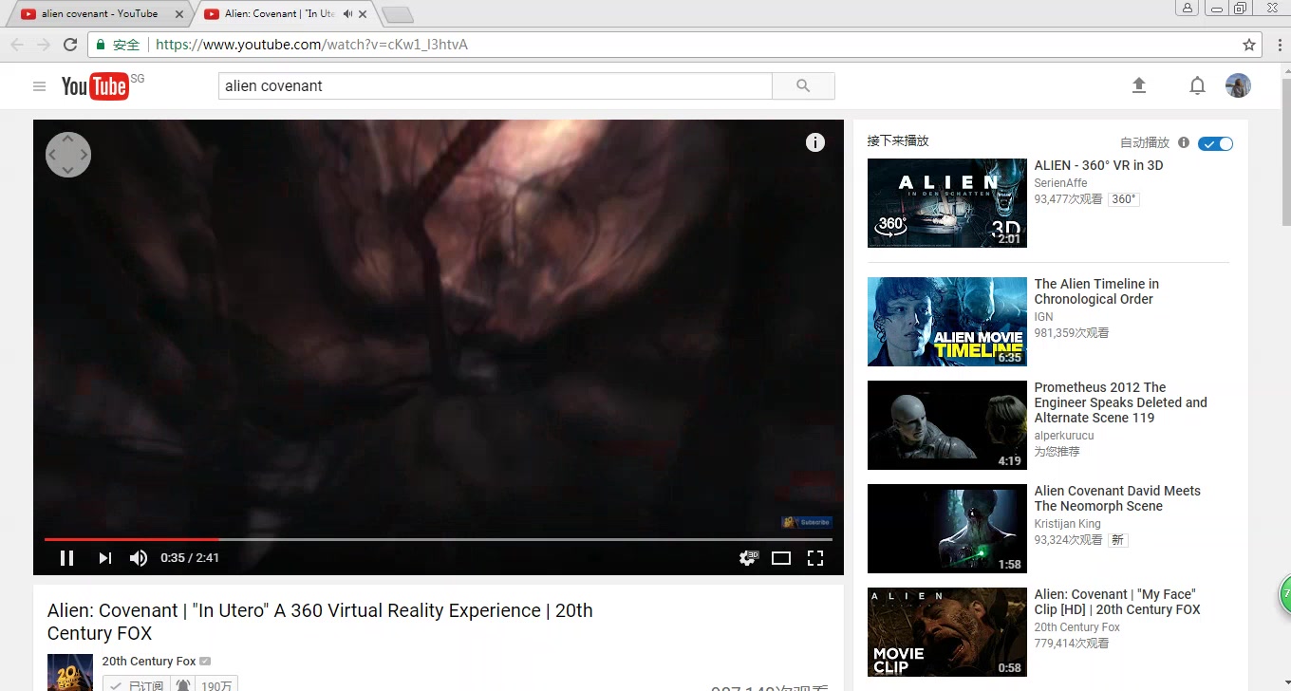Visit the 20th Century Fox channel name
This screenshot has width=1291, height=691.
149,662
